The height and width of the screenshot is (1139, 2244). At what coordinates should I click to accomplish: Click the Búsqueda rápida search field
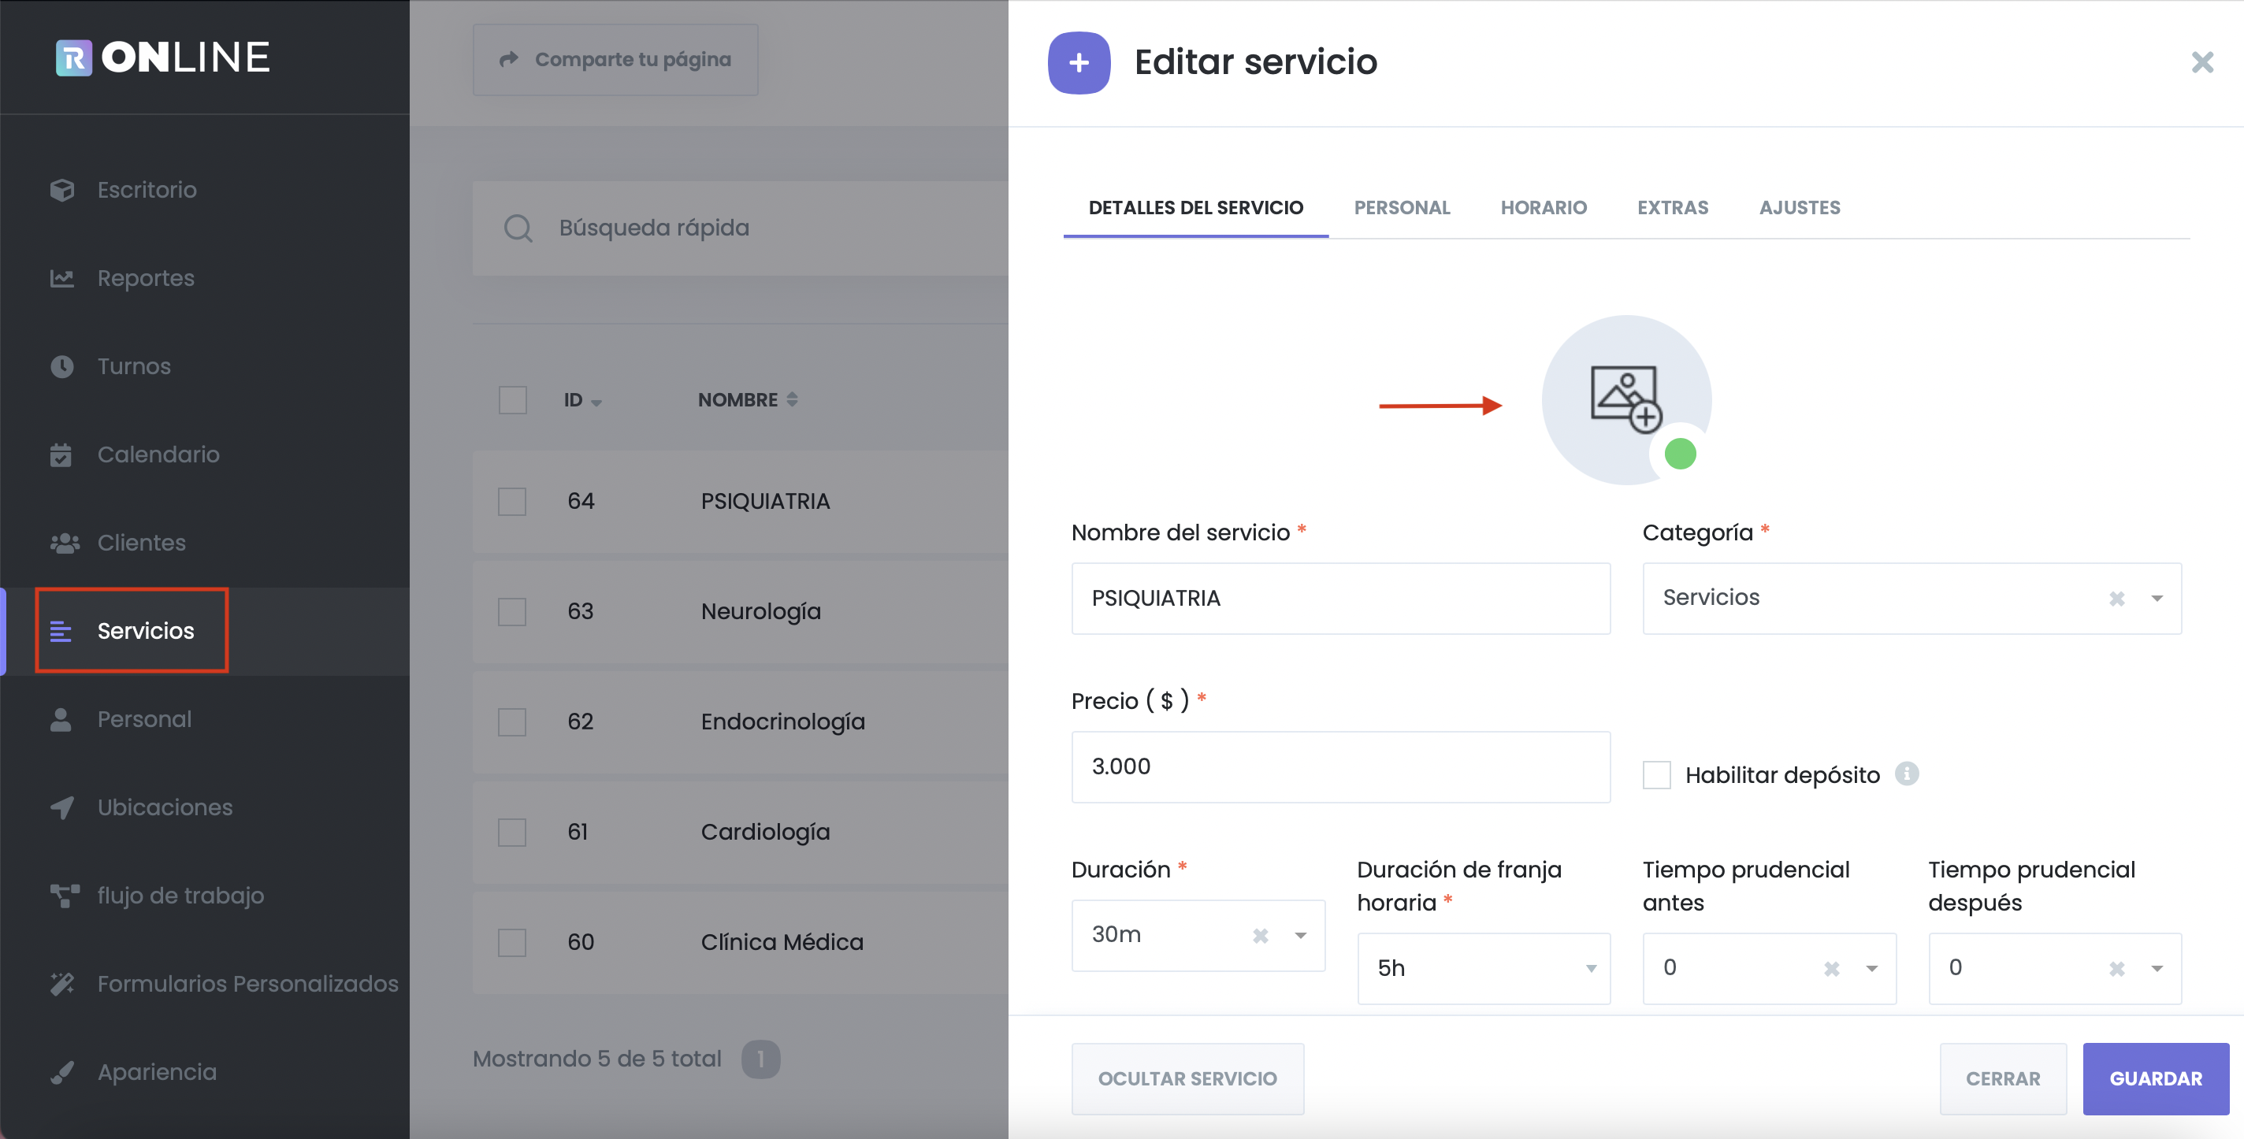(741, 228)
